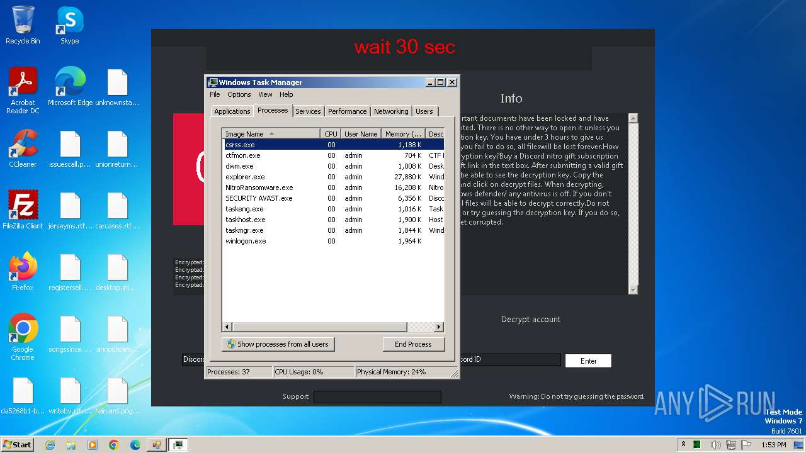This screenshot has height=453, width=806.
Task: Click the Start button
Action: click(x=17, y=445)
